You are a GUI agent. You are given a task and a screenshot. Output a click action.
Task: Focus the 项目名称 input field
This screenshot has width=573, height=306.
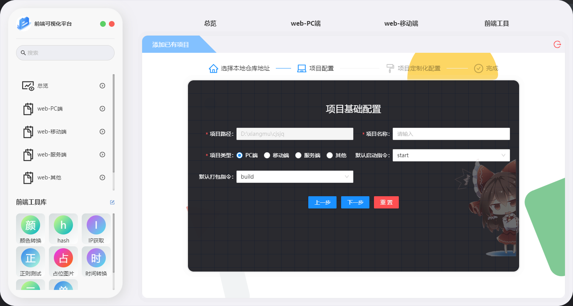[451, 134]
